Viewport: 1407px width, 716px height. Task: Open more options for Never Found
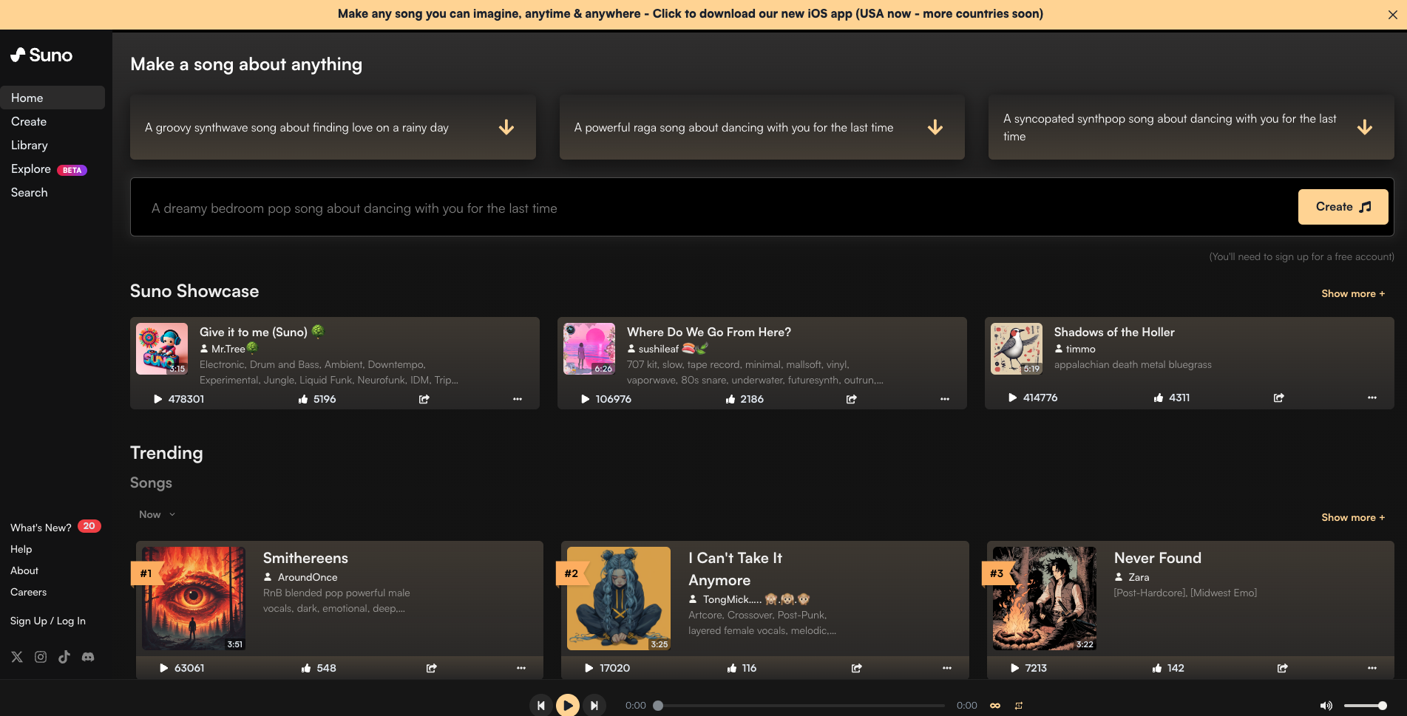tap(1372, 668)
